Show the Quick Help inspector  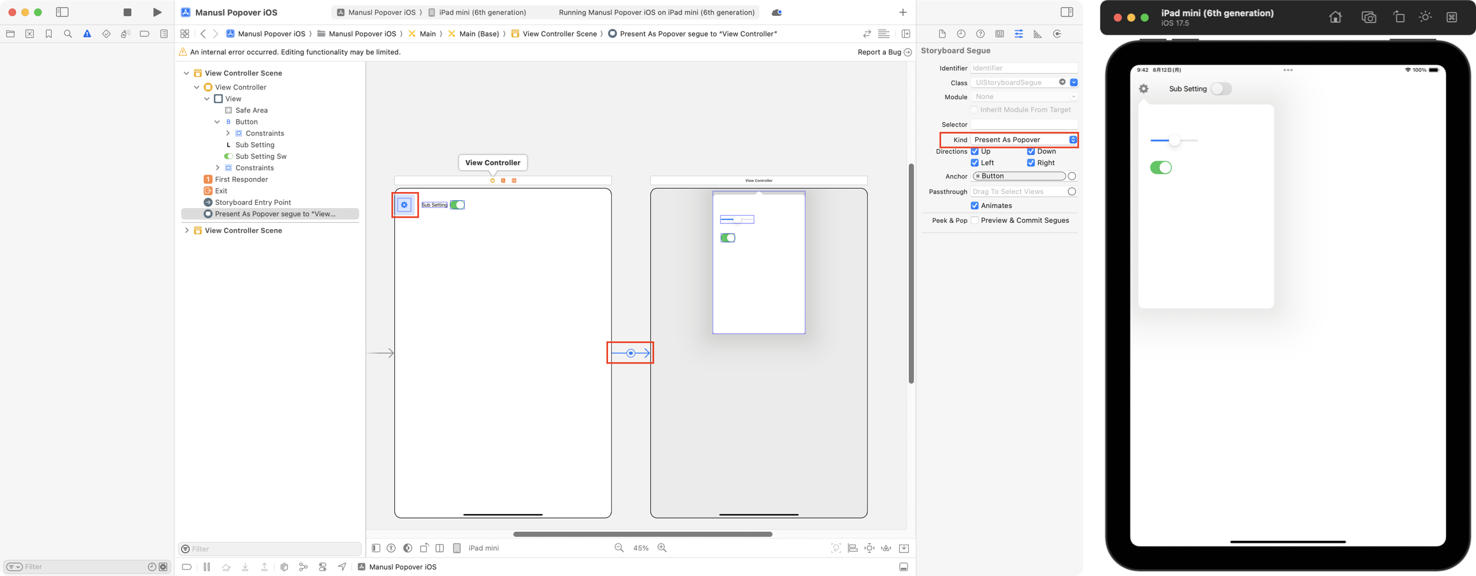point(981,34)
